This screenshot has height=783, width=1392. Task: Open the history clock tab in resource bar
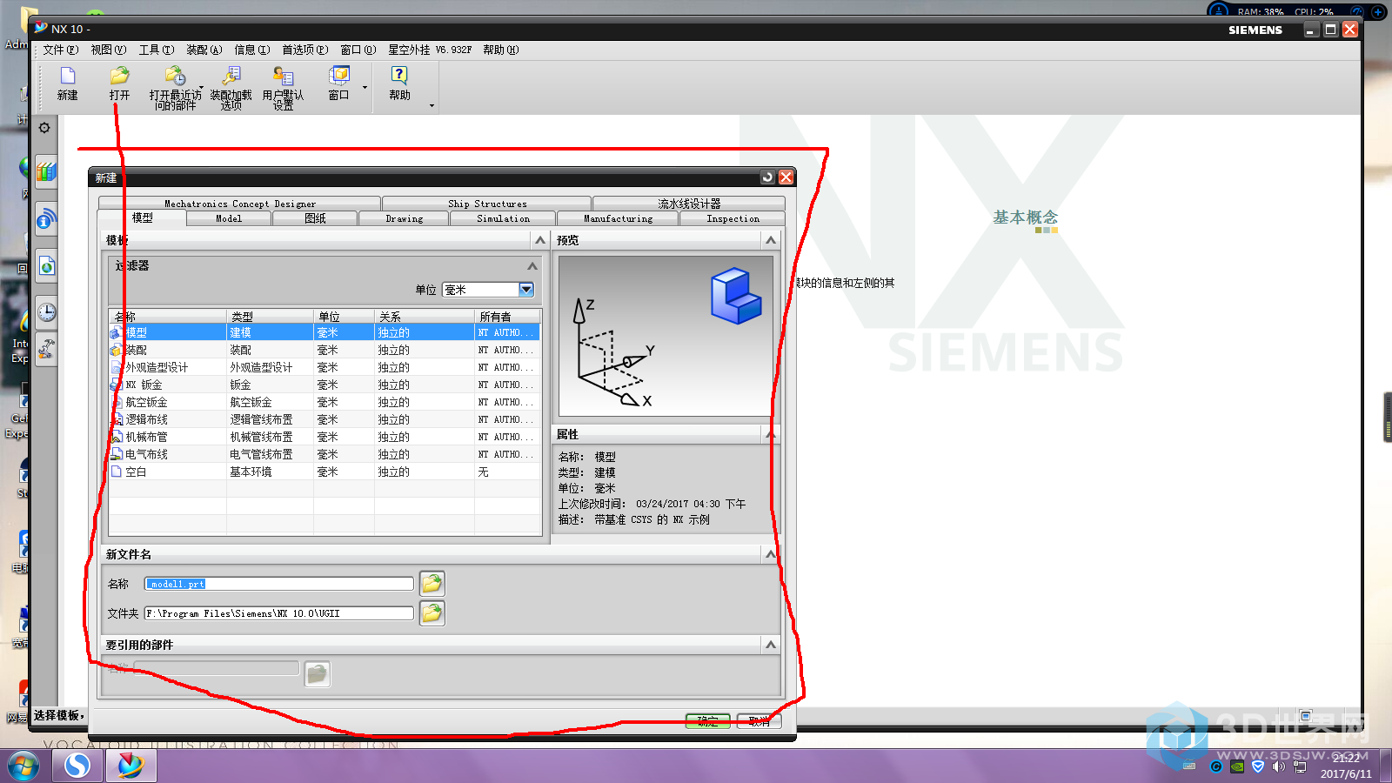[x=46, y=311]
